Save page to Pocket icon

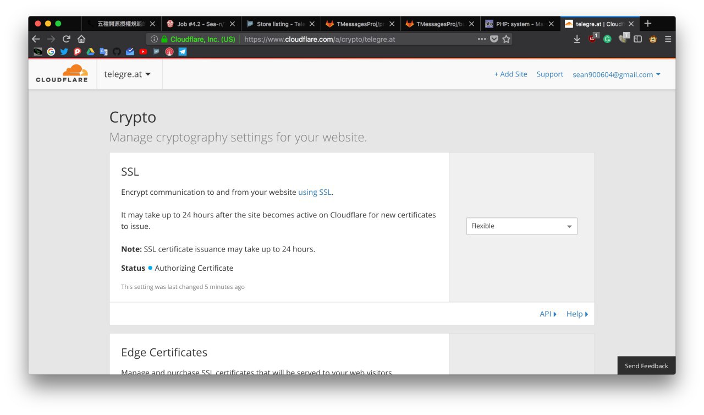tap(494, 39)
